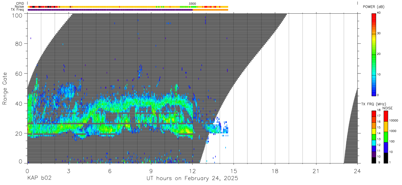Click the Noise color strip above the plot
The image size is (402, 185).
[128, 7]
